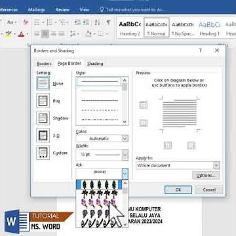Screen dimensions: 236x236
Task: Switch to the Page Border tab
Action: [69, 64]
